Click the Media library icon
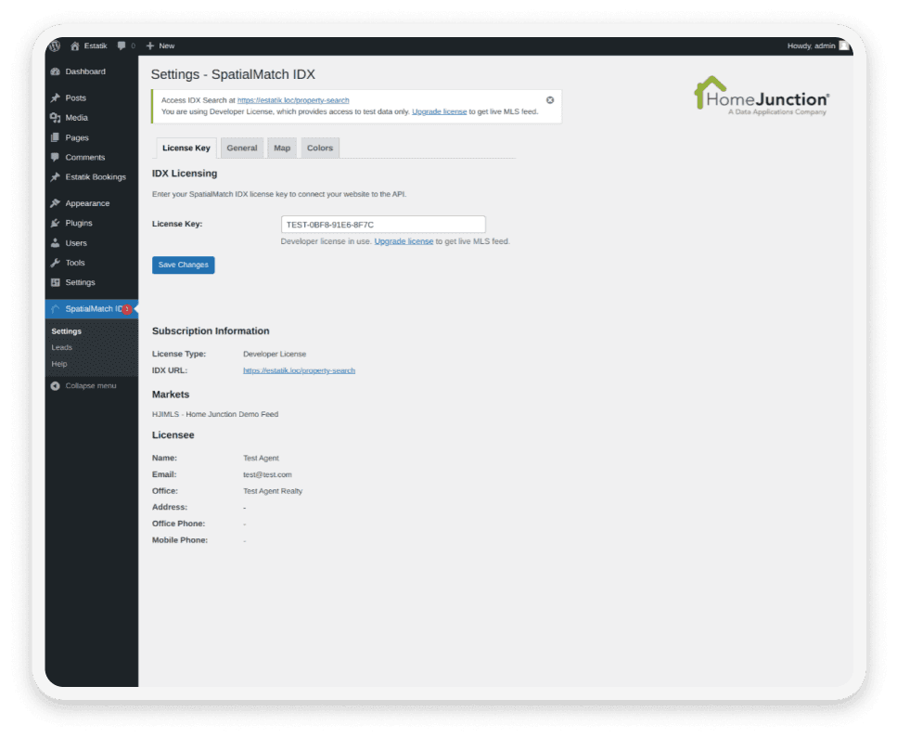Screen dimensions: 897x738 point(56,117)
